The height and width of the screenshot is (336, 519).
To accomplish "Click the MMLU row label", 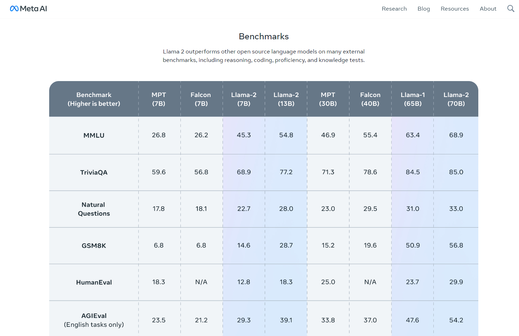I will pyautogui.click(x=94, y=135).
